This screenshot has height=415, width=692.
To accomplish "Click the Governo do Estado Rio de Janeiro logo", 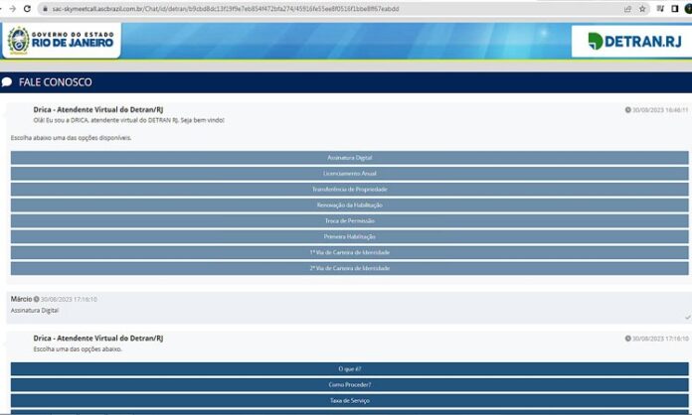I will 60,41.
